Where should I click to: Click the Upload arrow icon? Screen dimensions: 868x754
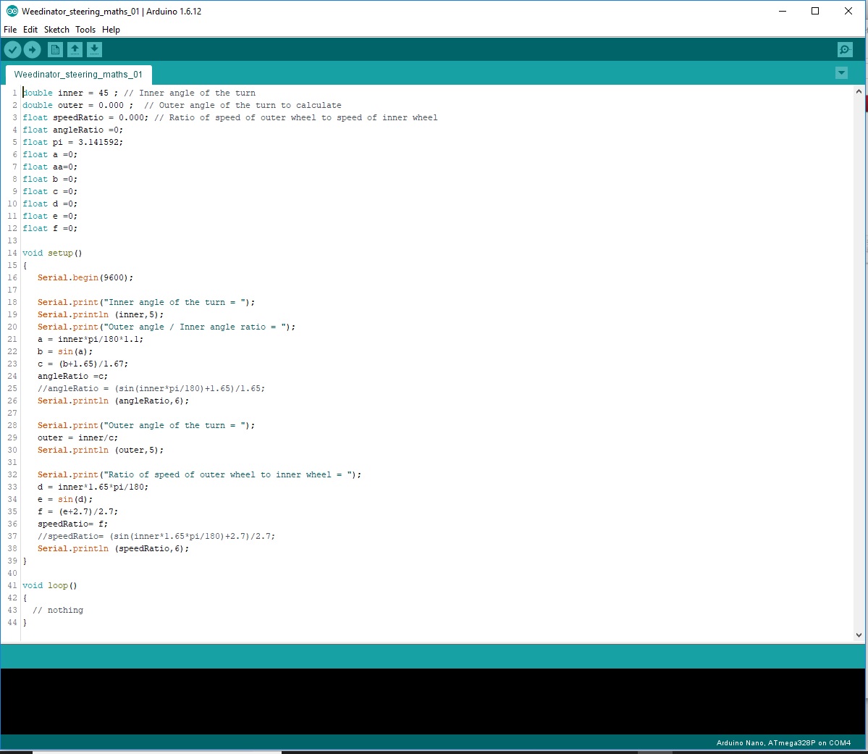coord(32,49)
